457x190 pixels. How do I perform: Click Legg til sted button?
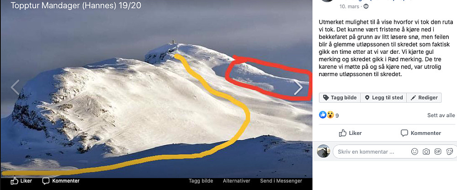(383, 98)
